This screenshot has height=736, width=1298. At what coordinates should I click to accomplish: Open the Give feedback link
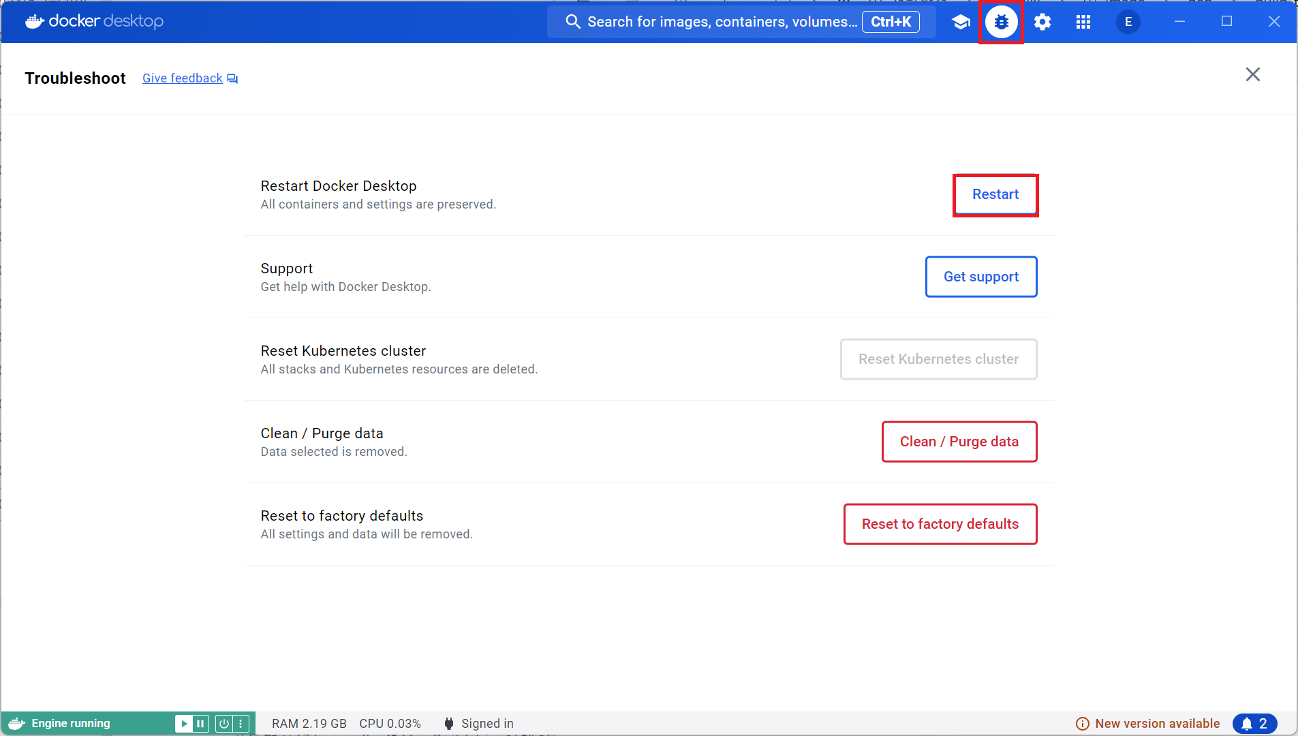(x=183, y=78)
